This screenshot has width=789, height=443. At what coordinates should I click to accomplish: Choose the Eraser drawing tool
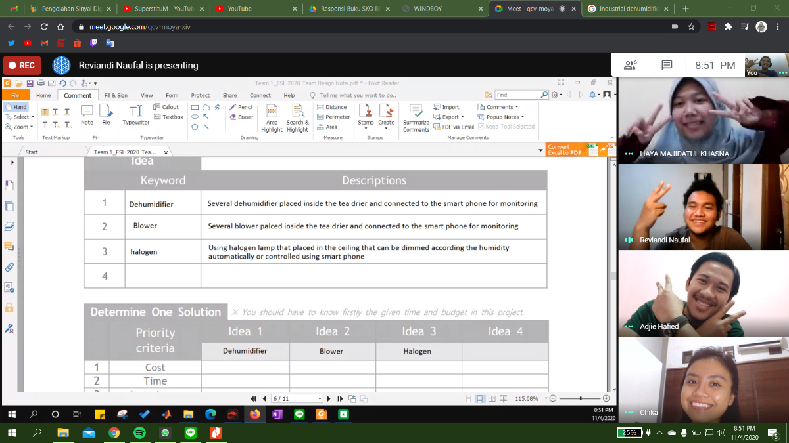pyautogui.click(x=241, y=117)
